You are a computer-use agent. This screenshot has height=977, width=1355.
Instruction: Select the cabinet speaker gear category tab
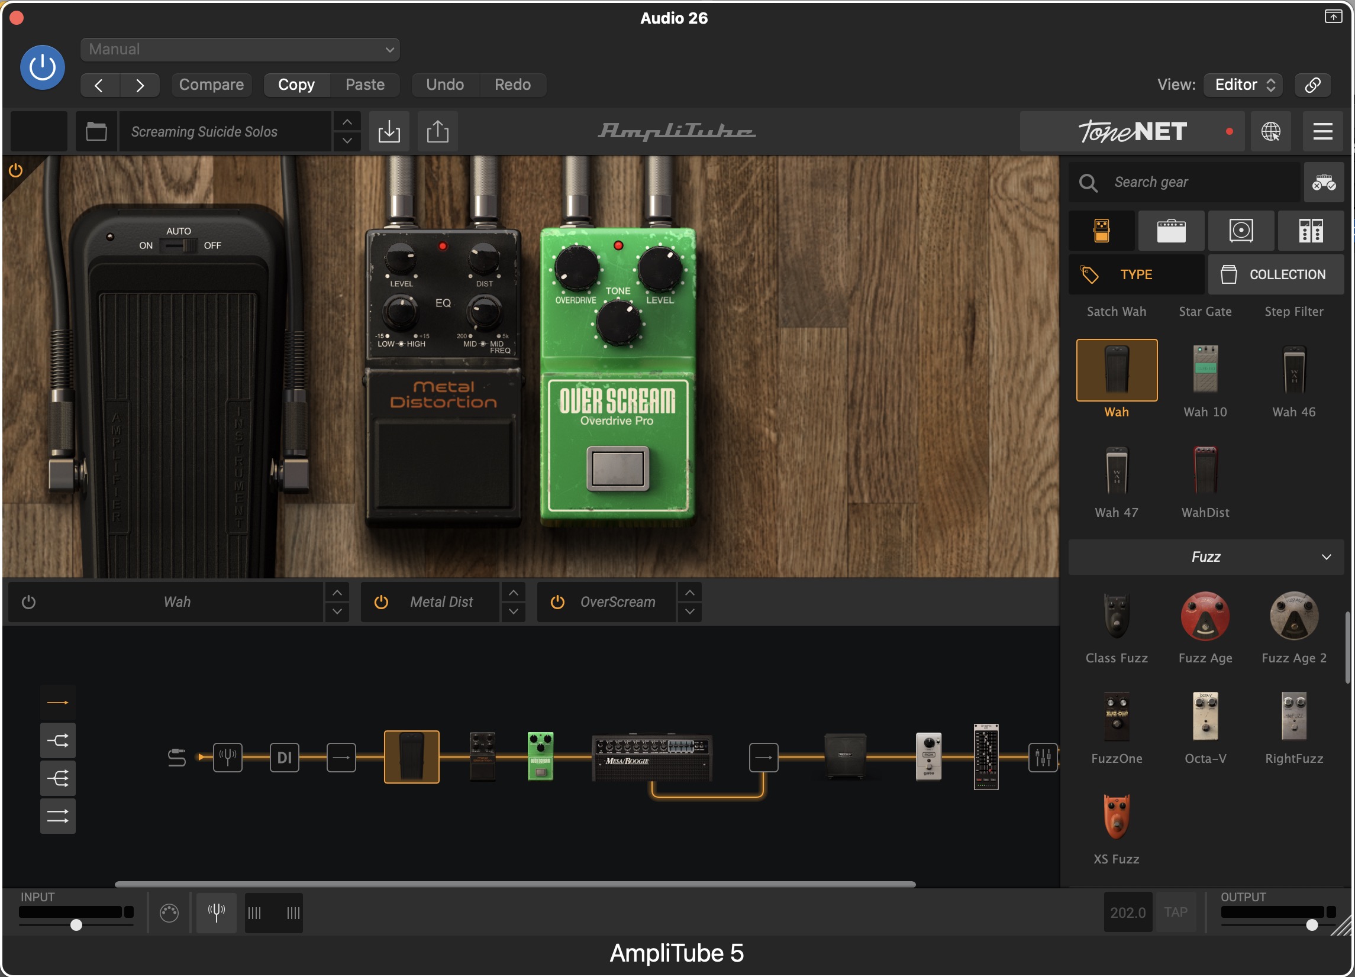point(1241,231)
